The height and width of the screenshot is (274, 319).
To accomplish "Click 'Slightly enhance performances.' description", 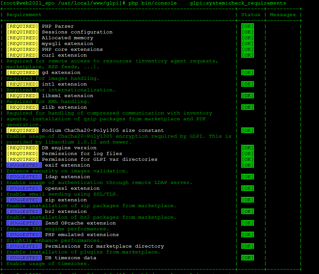I will 54,241.
